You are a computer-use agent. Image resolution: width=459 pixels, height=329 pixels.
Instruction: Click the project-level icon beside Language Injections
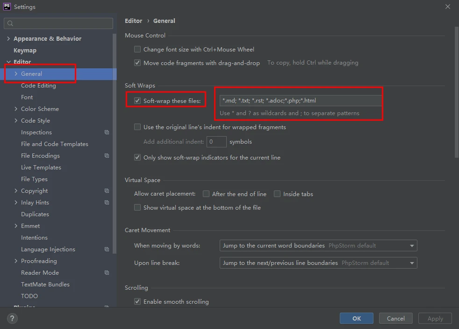tap(107, 249)
